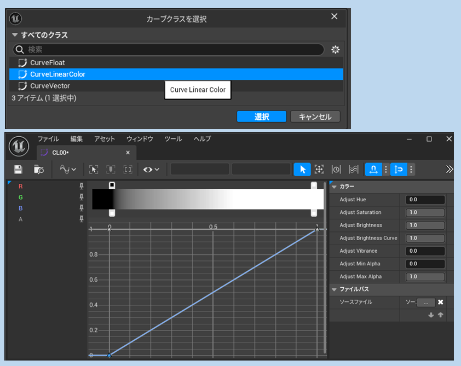The height and width of the screenshot is (366, 461).
Task: Open the curve type dropdown in toolbar
Action: pyautogui.click(x=68, y=170)
